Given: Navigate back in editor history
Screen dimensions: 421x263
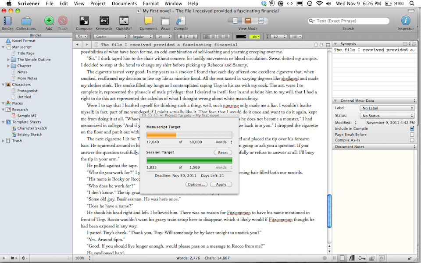Looking at the screenshot, I should tap(77, 45).
